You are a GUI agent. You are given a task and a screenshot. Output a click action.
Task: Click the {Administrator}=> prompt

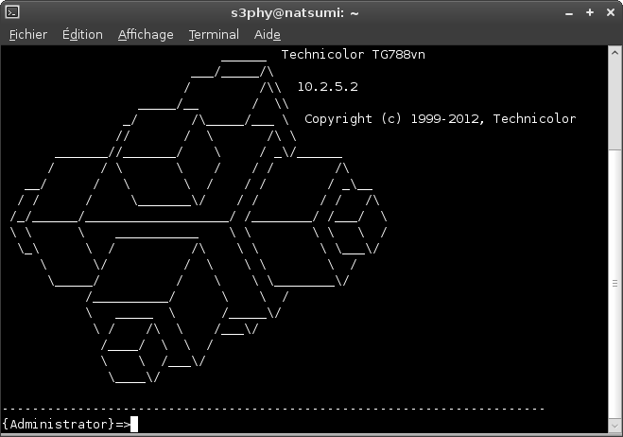(x=66, y=425)
